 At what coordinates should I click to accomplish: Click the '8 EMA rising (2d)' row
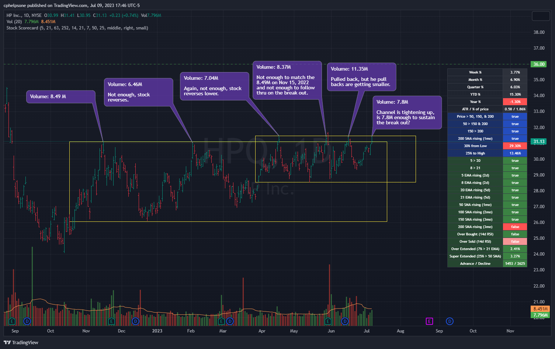coord(487,183)
